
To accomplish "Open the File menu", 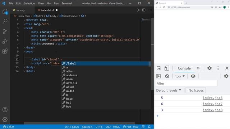I will pyautogui.click(x=11, y=3).
